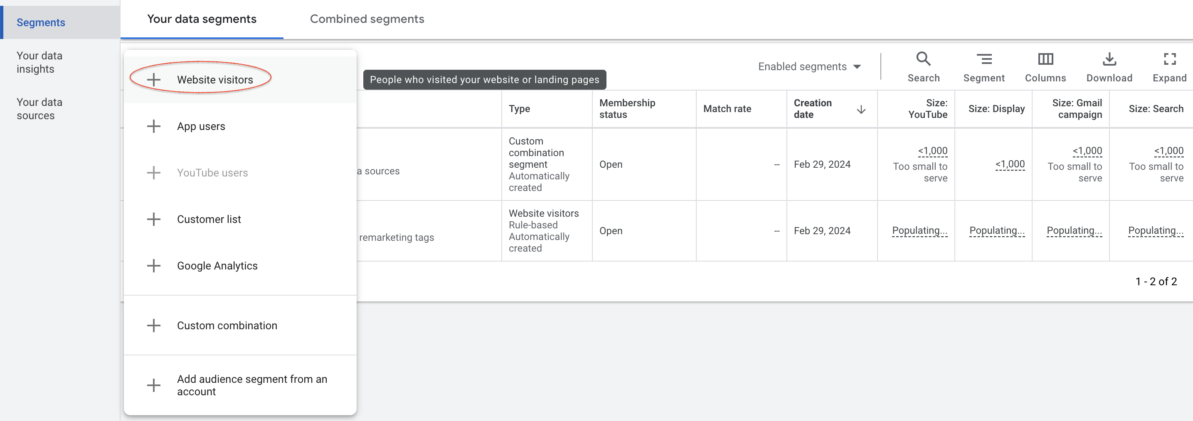This screenshot has height=421, width=1193.
Task: Click the Expand fullscreen icon
Action: (1169, 59)
